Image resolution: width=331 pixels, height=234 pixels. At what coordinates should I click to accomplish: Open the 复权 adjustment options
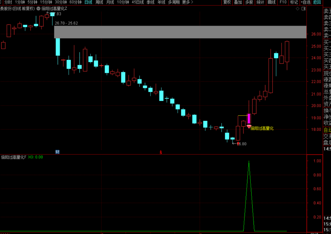tap(227, 2)
